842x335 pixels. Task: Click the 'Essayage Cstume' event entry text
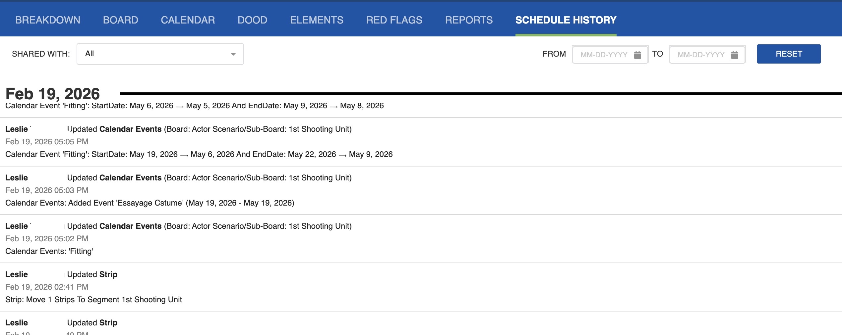tap(149, 203)
